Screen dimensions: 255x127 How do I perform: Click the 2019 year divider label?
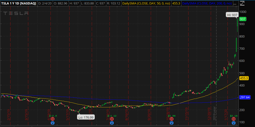(214, 113)
